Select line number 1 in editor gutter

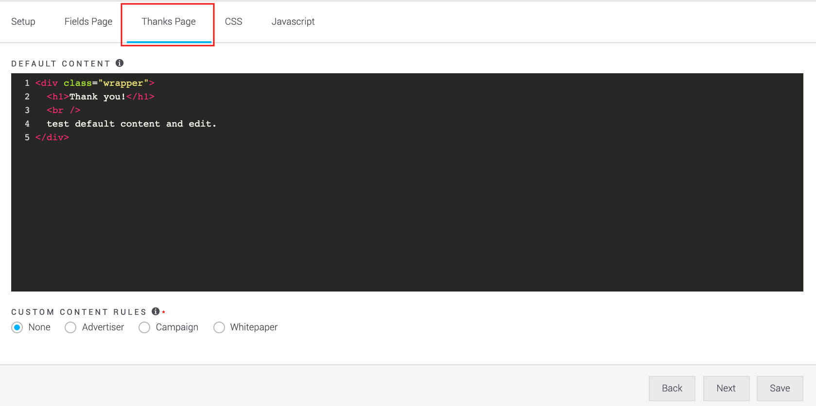click(27, 83)
